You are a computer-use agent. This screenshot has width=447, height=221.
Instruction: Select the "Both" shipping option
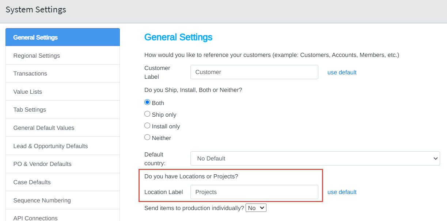pyautogui.click(x=147, y=102)
